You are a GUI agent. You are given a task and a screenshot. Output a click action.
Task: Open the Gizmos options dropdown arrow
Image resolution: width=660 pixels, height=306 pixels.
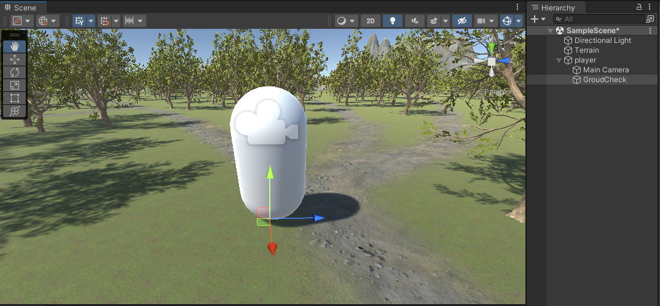click(519, 21)
